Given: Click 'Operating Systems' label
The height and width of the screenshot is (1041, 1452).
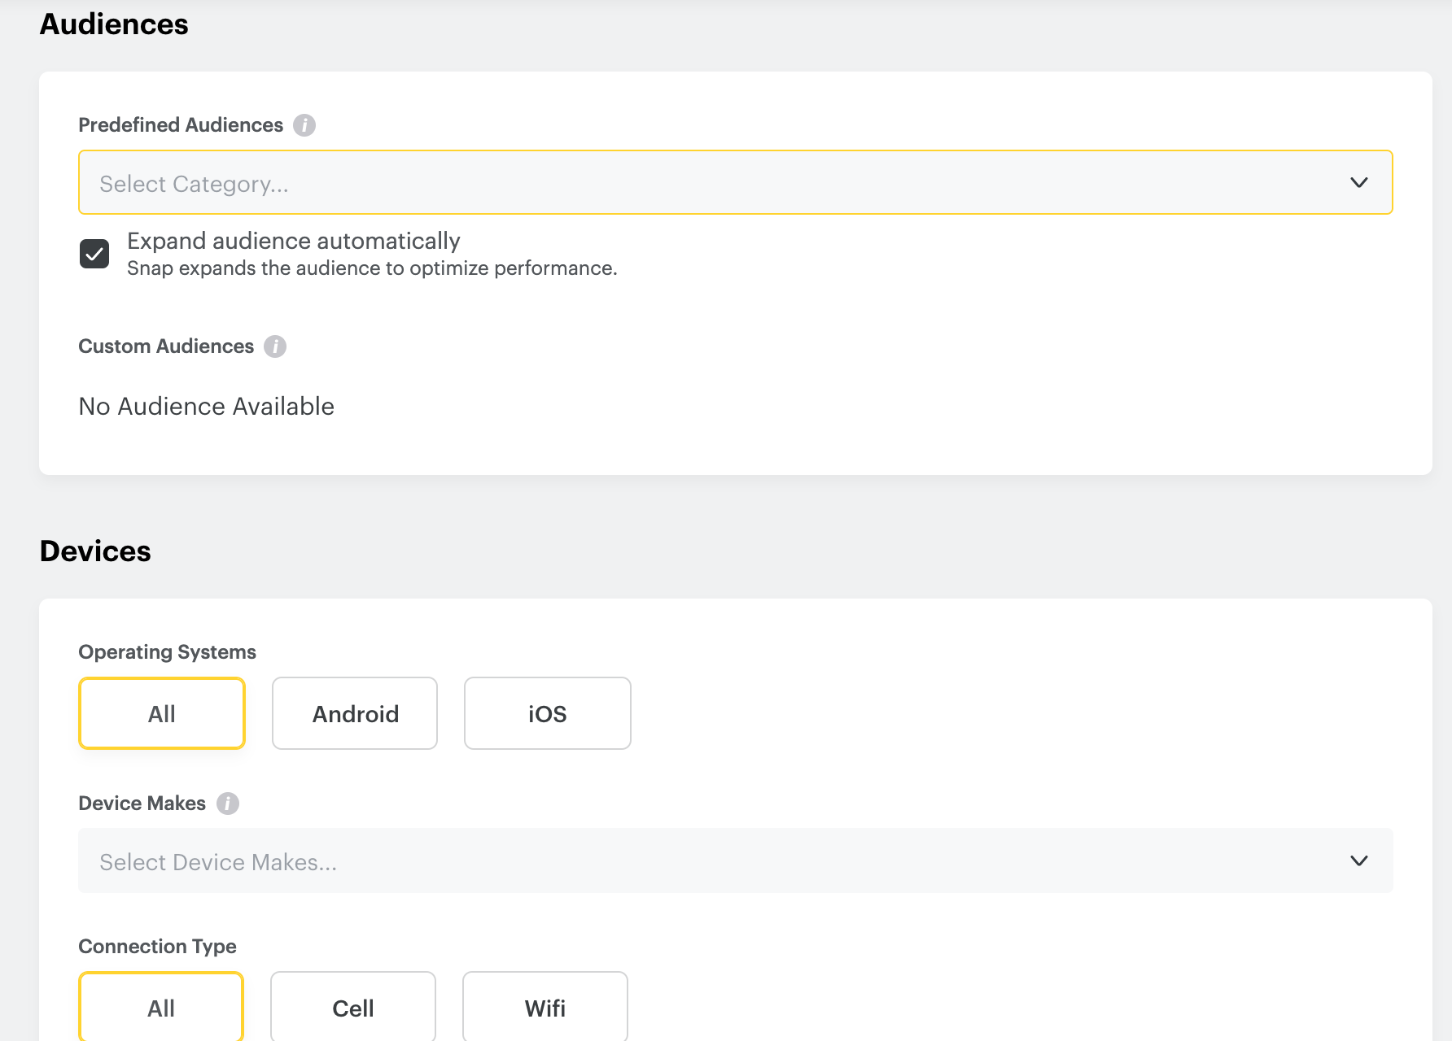Looking at the screenshot, I should (168, 652).
